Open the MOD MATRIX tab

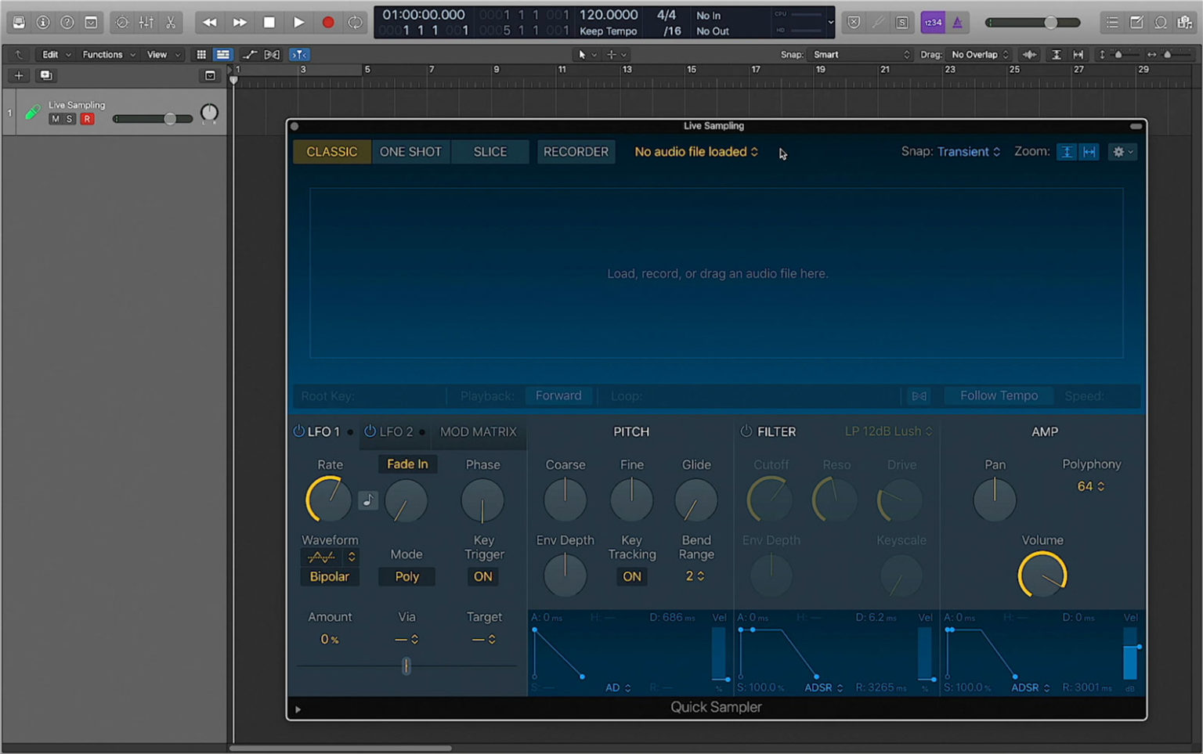coord(478,431)
